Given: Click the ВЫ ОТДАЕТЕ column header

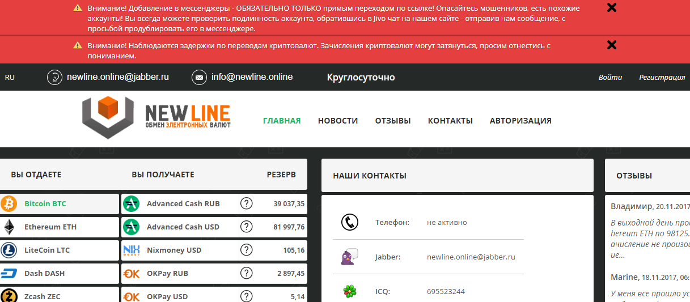Looking at the screenshot, I should [36, 175].
